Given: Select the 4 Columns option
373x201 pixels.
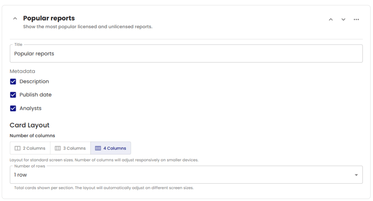Looking at the screenshot, I should pos(111,148).
